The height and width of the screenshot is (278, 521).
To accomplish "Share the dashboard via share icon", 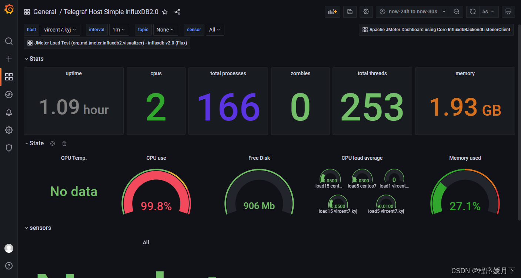I will tap(177, 12).
